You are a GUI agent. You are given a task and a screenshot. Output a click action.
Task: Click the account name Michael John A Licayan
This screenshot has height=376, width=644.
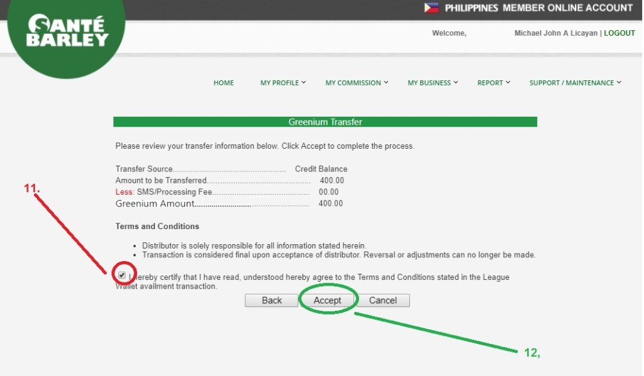(556, 33)
